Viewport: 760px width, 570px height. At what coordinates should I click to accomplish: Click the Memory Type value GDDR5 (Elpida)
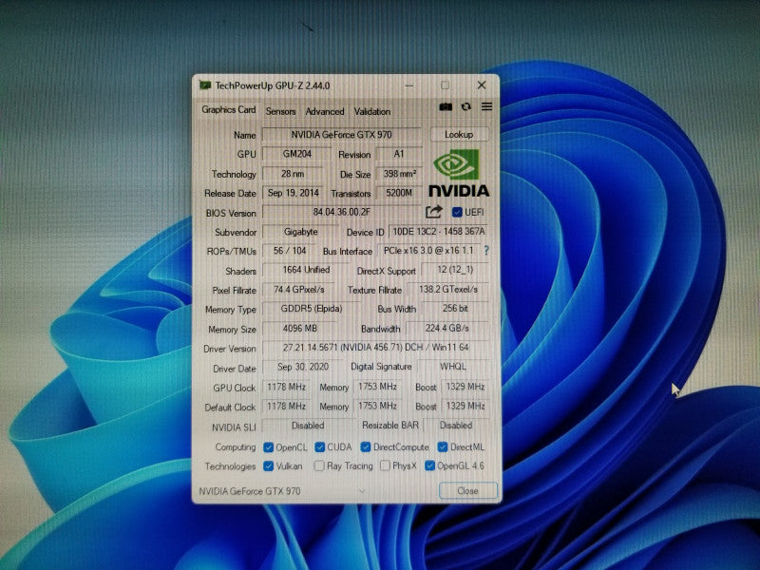click(312, 308)
